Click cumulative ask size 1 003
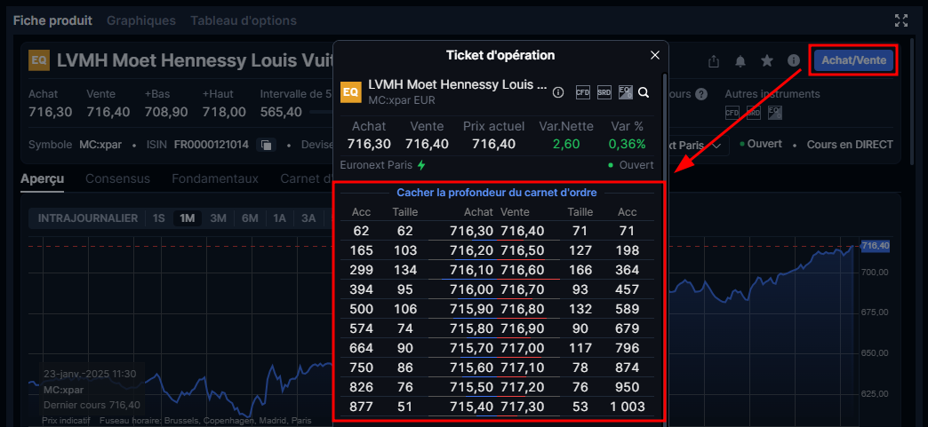 tap(628, 407)
